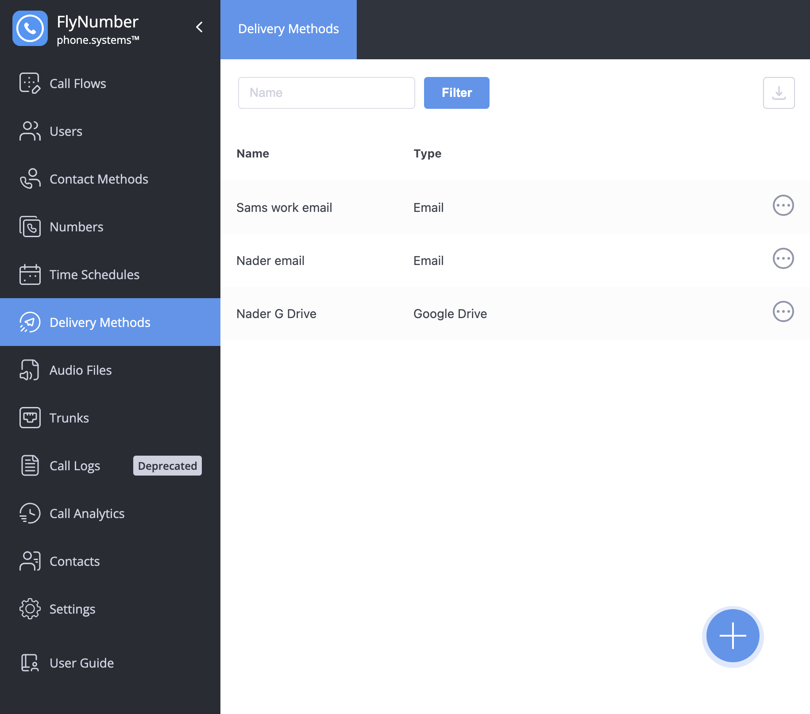Click the FlyNumber phone logo icon

tap(30, 28)
